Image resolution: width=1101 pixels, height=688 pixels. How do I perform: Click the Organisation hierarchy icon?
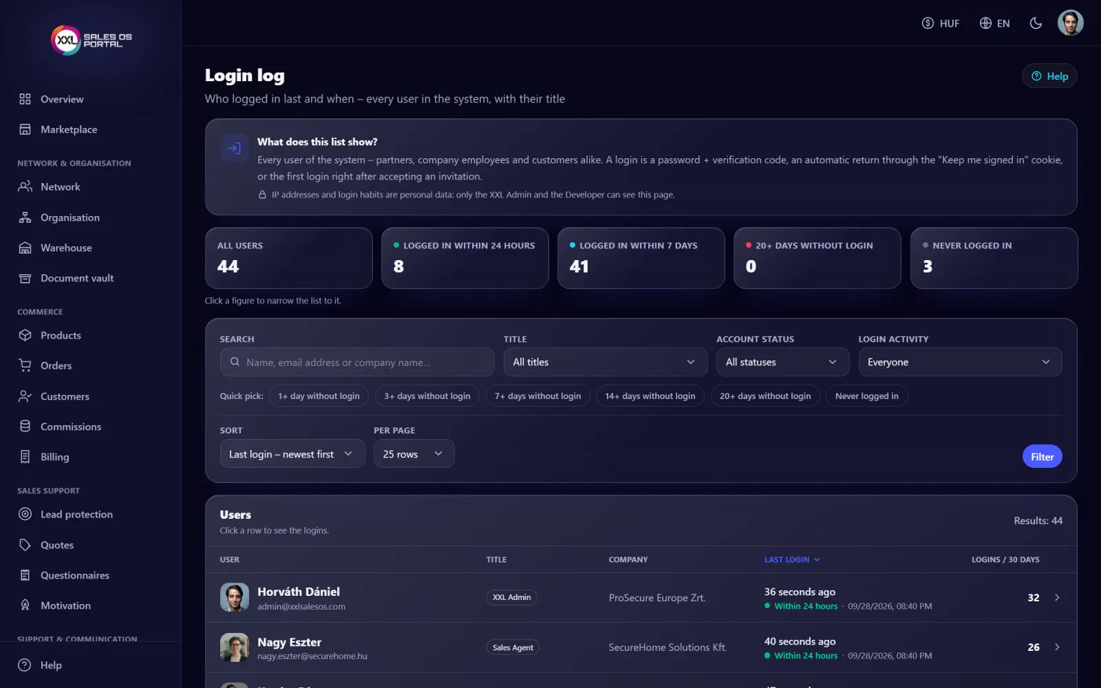(25, 217)
